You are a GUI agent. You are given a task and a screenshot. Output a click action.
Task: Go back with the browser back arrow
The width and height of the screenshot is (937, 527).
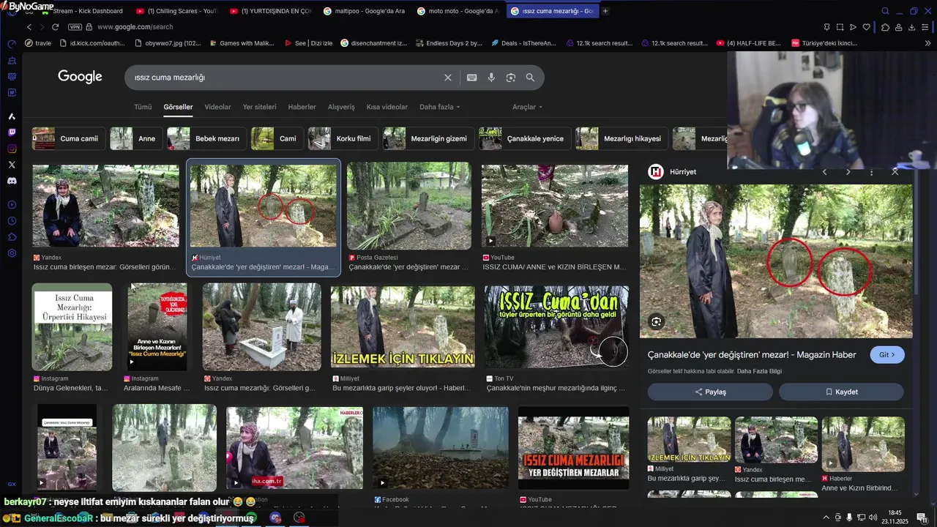[x=29, y=27]
